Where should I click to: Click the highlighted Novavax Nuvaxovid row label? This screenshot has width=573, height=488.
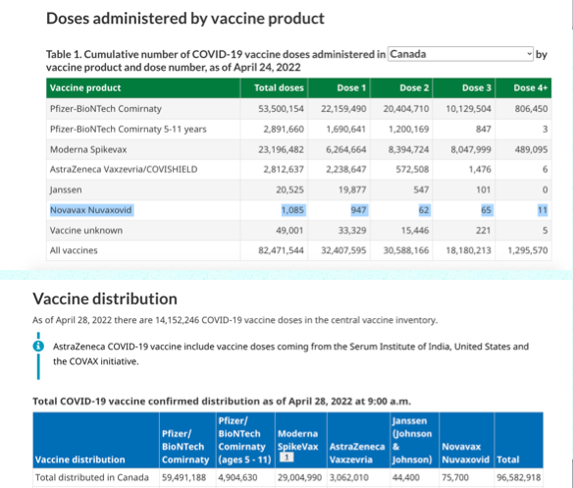pos(90,210)
